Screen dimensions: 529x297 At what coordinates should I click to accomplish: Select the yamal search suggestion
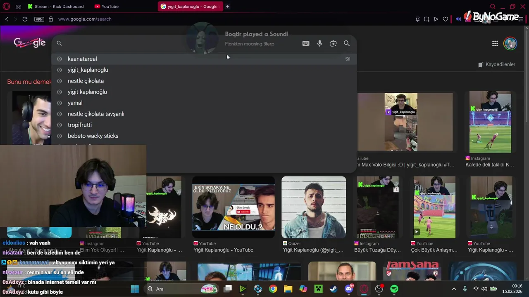click(204, 103)
